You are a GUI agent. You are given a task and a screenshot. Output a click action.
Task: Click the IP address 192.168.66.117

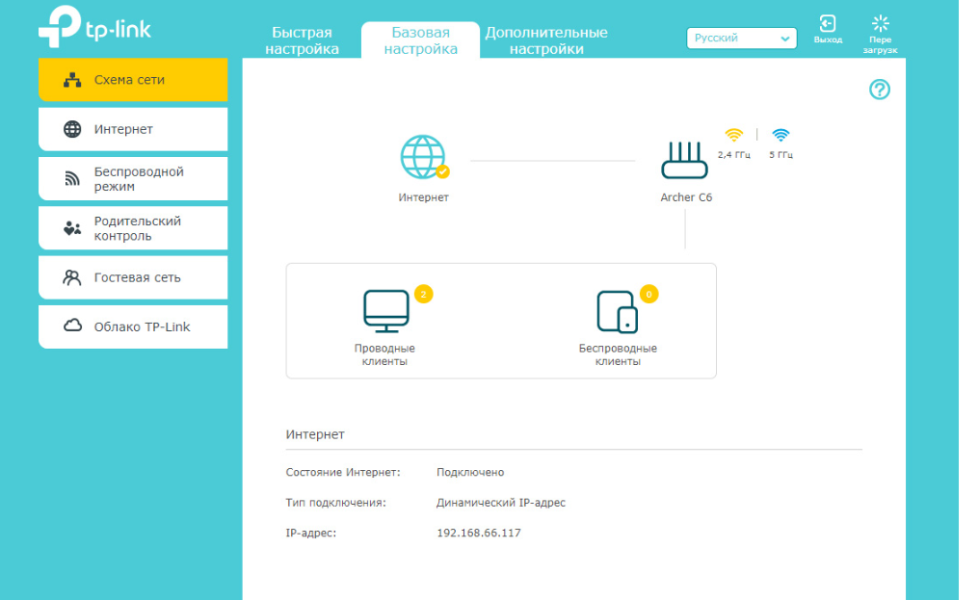(479, 533)
